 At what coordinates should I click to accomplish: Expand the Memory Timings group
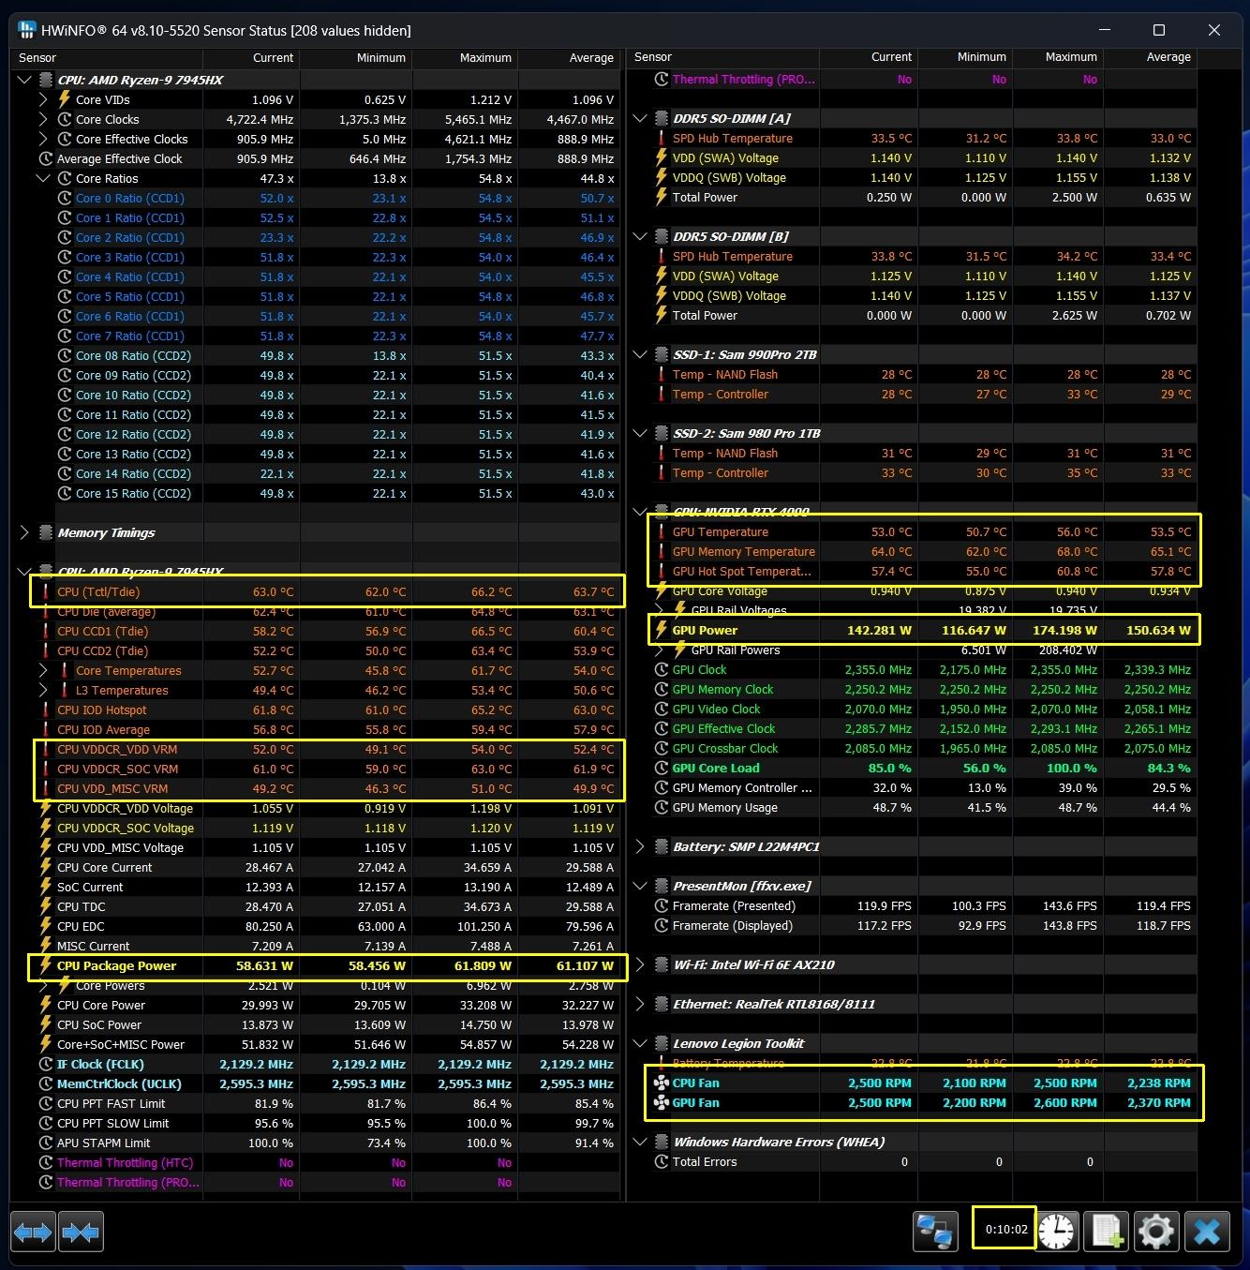(24, 532)
